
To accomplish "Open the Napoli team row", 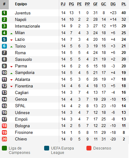I will pyautogui.click(x=64, y=19).
